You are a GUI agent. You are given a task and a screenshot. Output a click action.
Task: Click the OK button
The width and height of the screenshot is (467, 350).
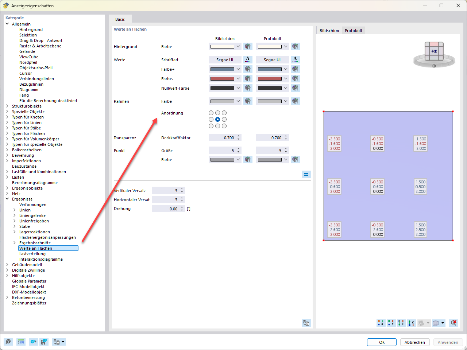tap(382, 342)
